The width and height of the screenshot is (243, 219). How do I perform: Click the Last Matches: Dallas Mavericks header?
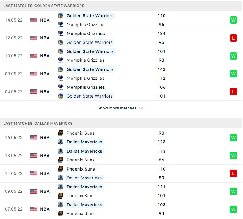[38, 124]
